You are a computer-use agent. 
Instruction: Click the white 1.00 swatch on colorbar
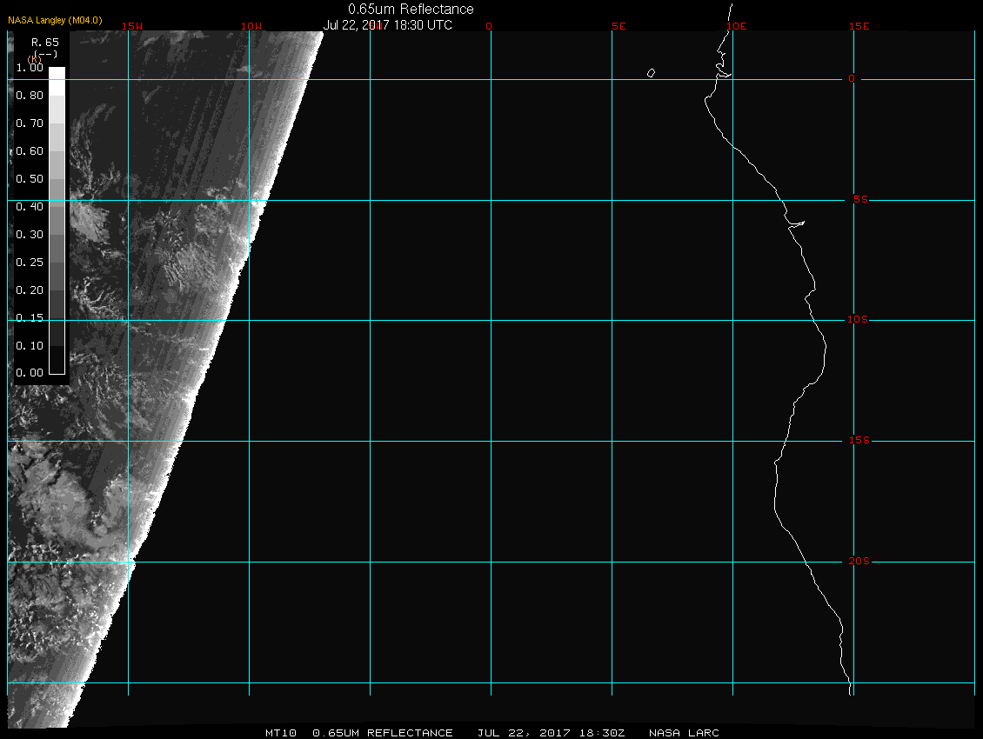tap(57, 74)
